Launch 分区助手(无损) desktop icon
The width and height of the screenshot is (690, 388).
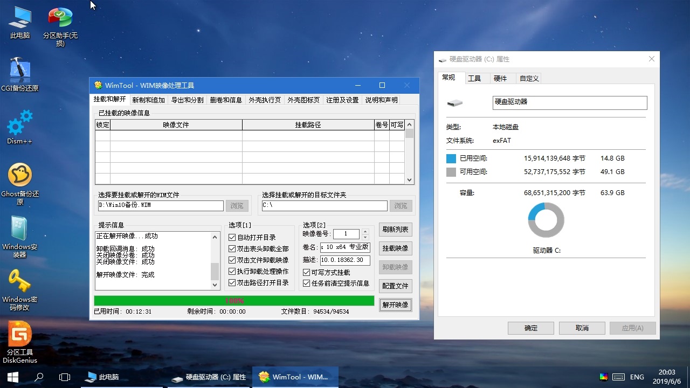[x=60, y=27]
